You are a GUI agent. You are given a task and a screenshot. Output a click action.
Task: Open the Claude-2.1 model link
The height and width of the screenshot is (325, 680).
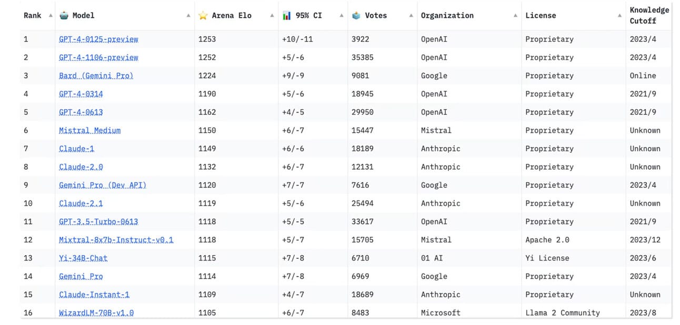coord(81,203)
